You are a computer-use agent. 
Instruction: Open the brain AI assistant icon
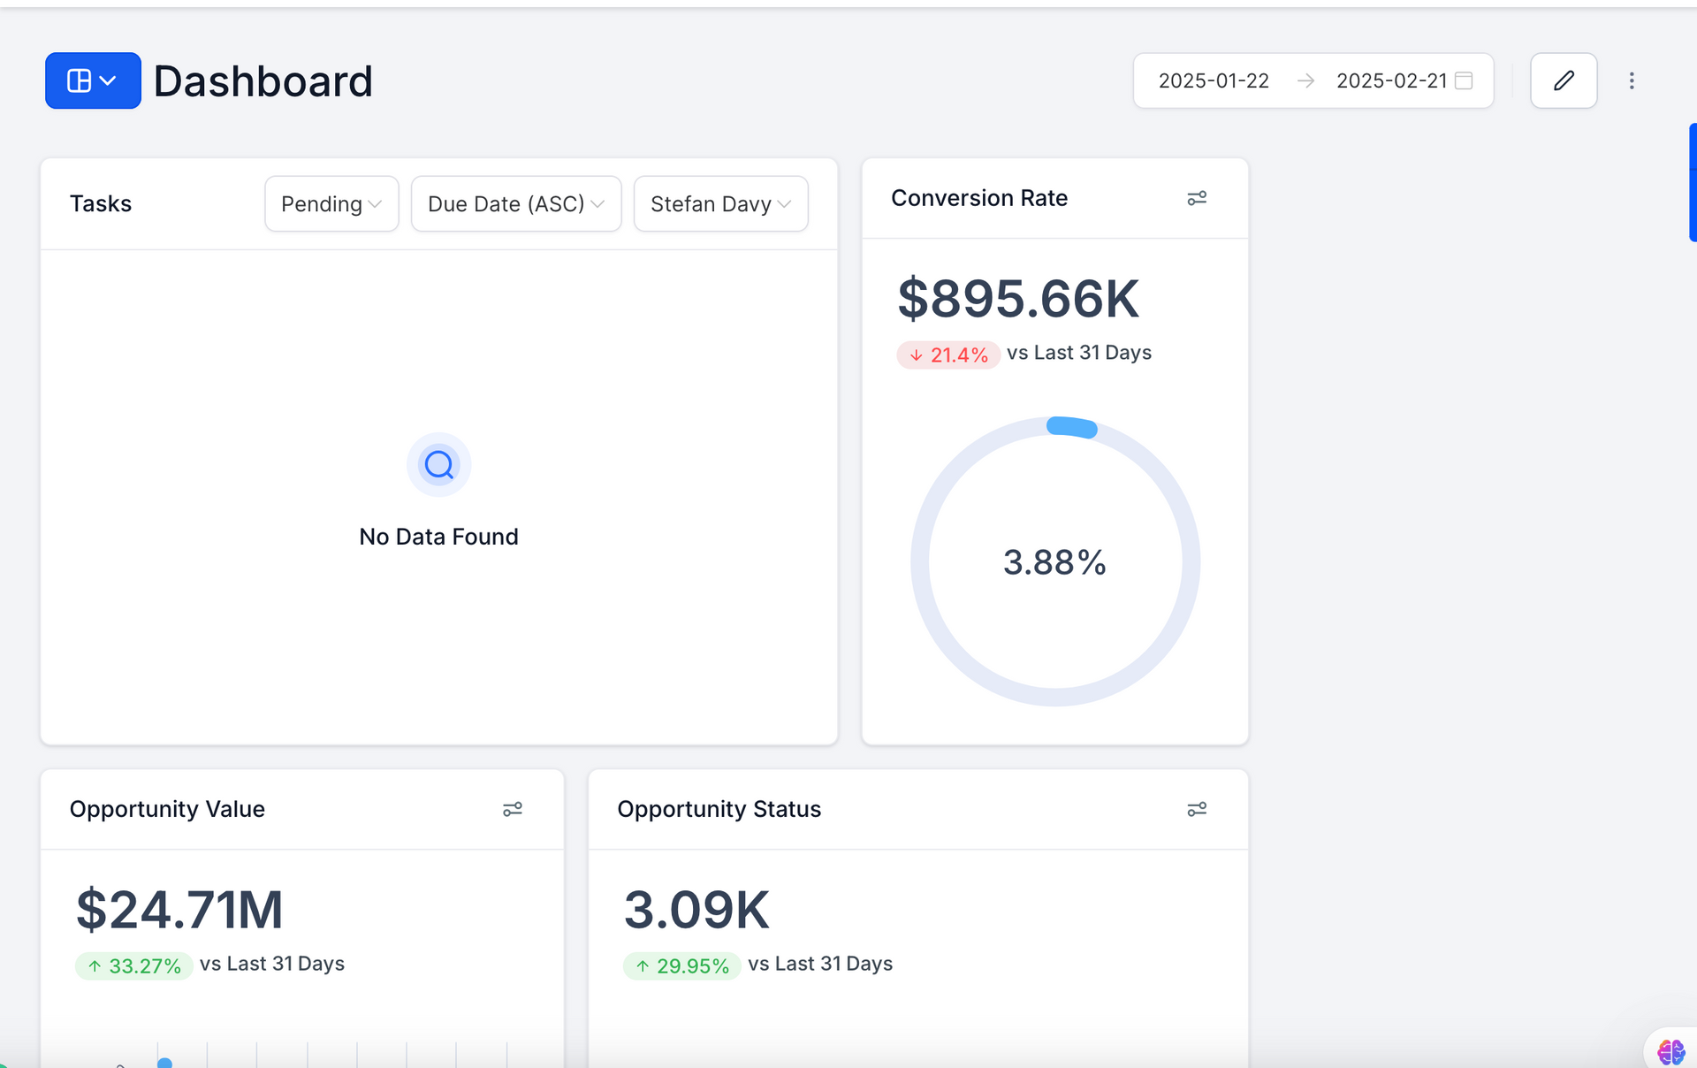[1670, 1051]
